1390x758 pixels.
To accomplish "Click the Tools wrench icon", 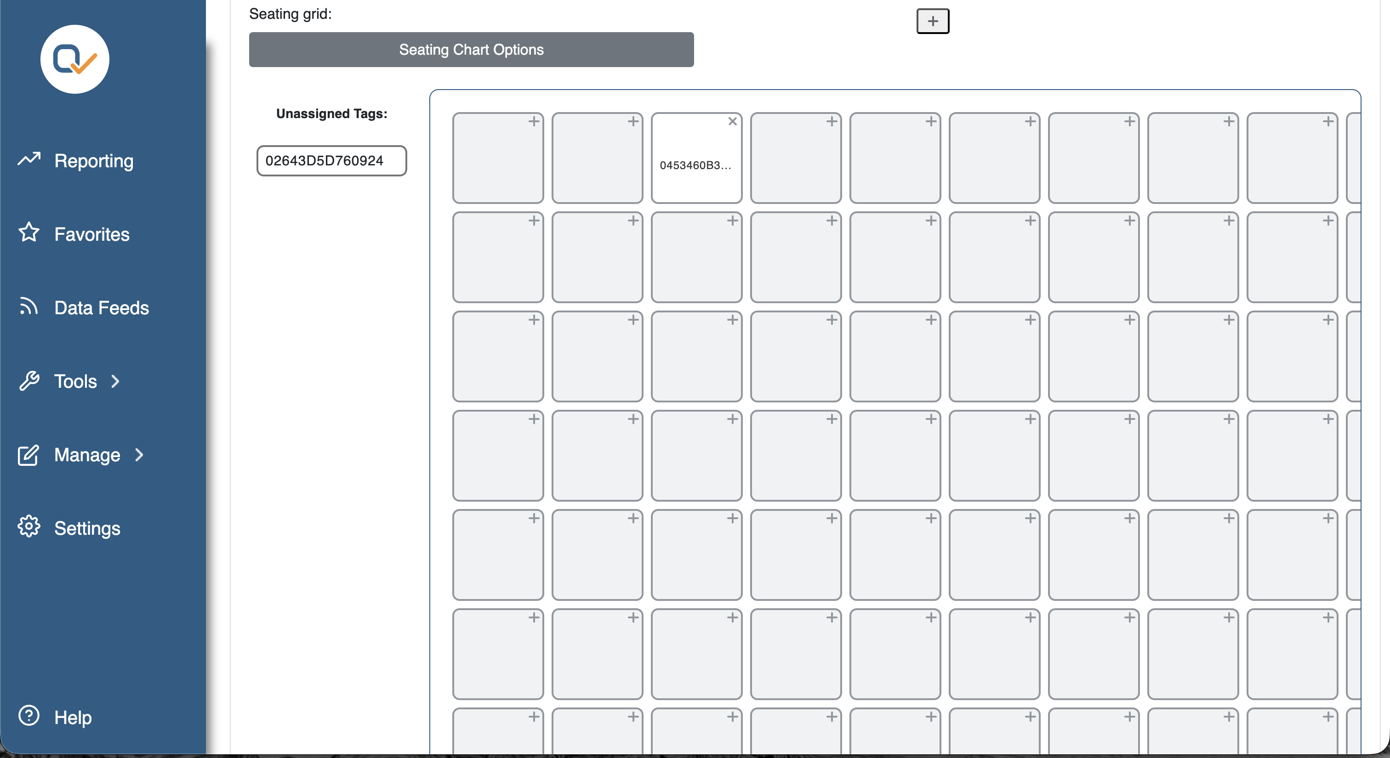I will 28,381.
